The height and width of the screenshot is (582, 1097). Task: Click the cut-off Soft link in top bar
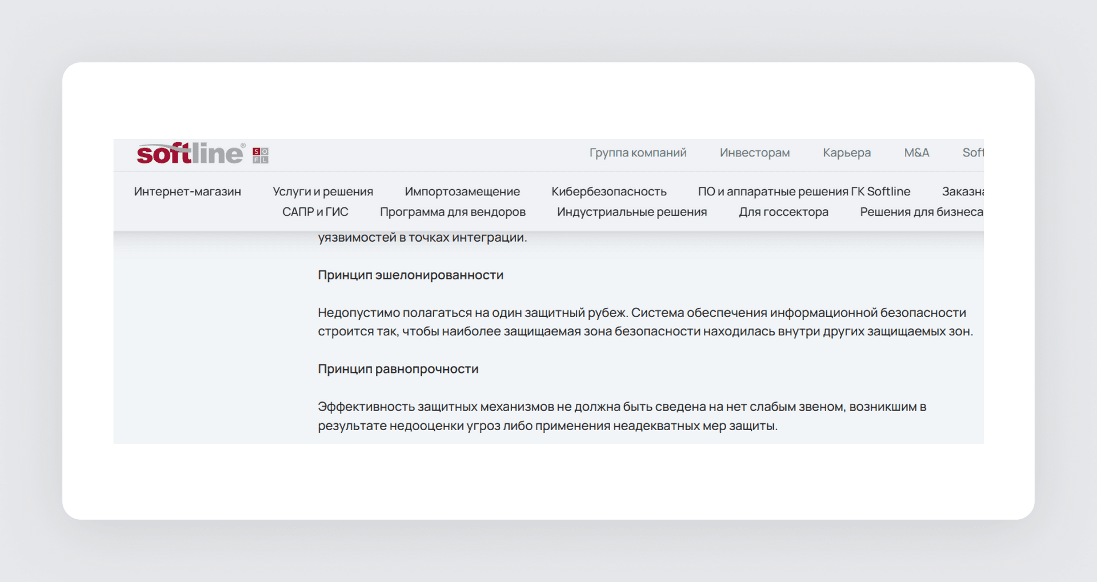coord(973,152)
